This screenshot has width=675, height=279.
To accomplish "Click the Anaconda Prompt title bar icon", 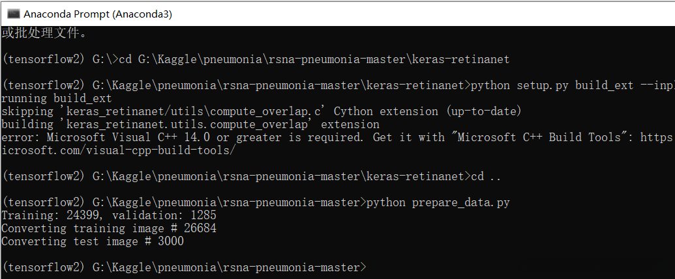I will tap(12, 13).
